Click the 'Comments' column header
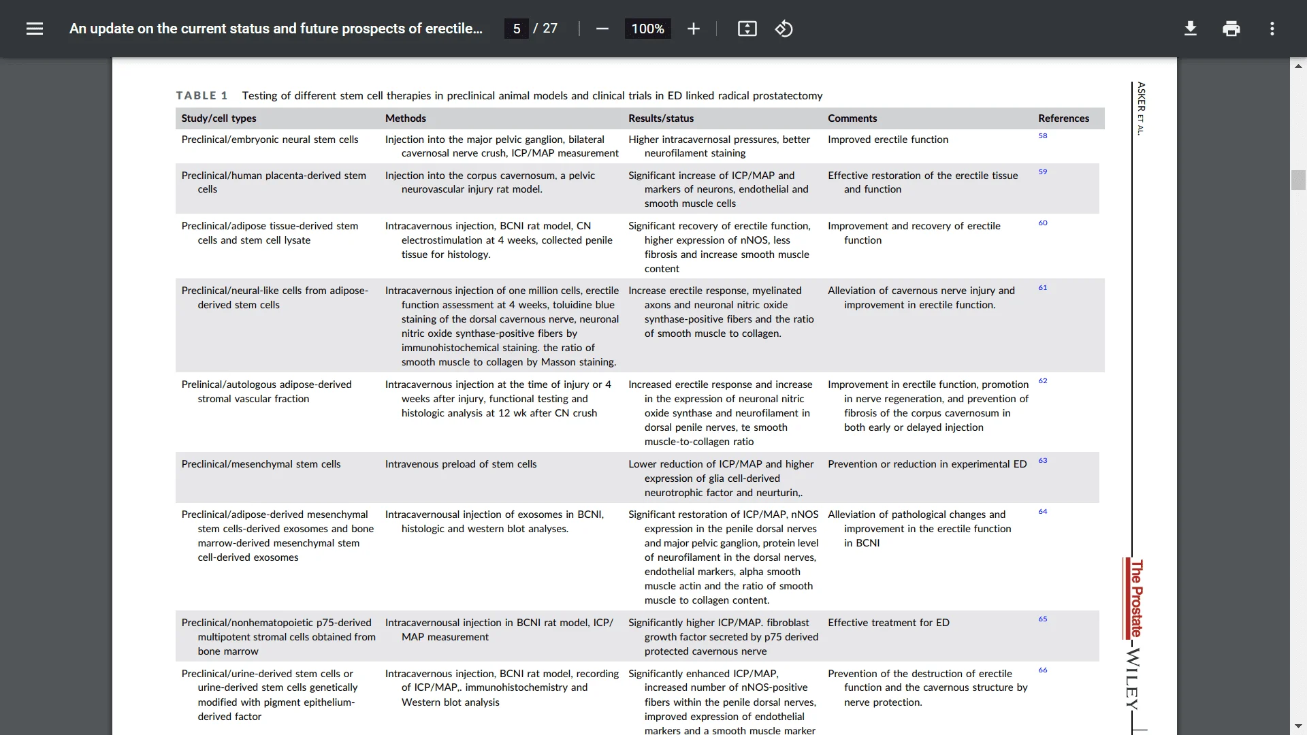The height and width of the screenshot is (735, 1307). tap(852, 118)
